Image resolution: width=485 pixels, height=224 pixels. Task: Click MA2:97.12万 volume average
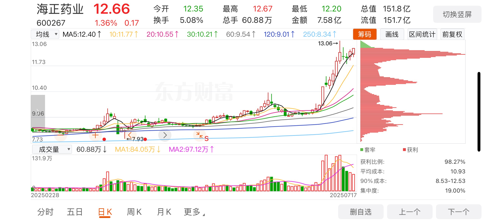point(191,149)
